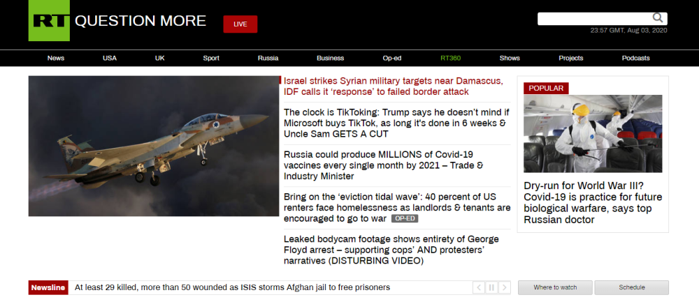Image resolution: width=699 pixels, height=302 pixels.
Task: Click the green RT logo
Action: [x=49, y=20]
